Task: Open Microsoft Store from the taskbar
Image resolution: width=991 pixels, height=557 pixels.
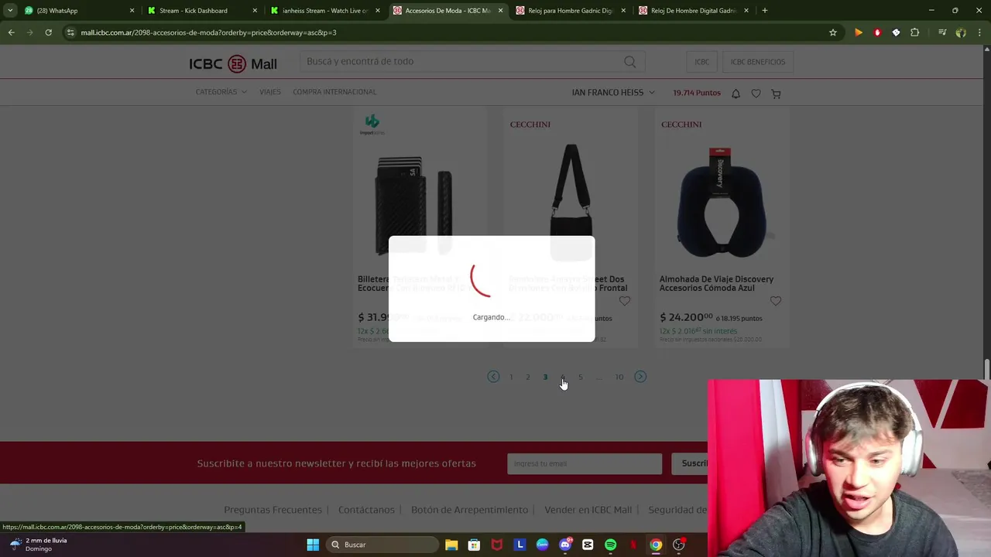Action: click(474, 545)
